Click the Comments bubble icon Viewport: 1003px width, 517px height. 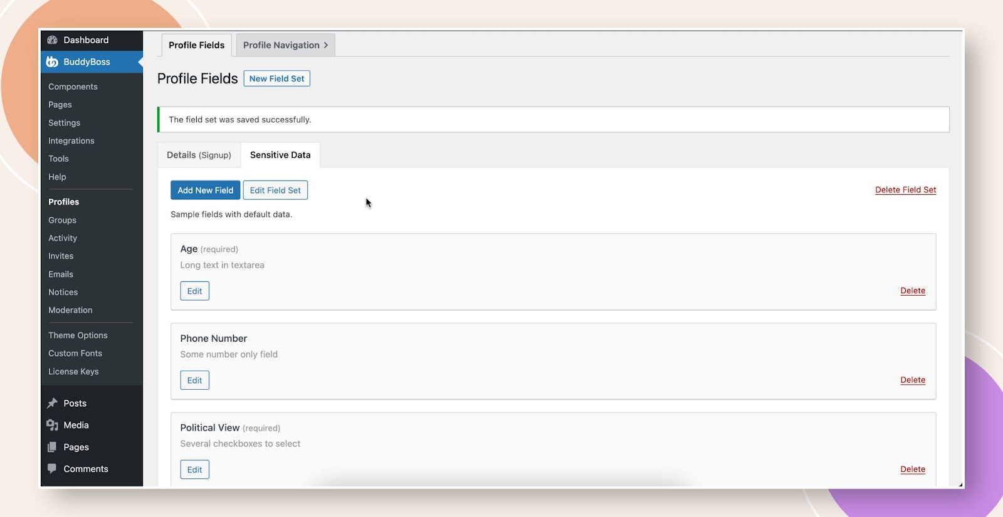[52, 469]
